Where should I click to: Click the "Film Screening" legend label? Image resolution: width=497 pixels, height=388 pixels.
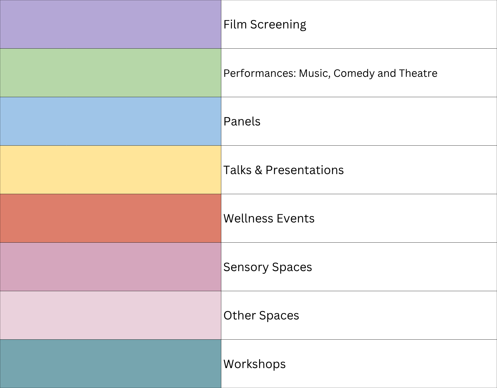click(265, 25)
